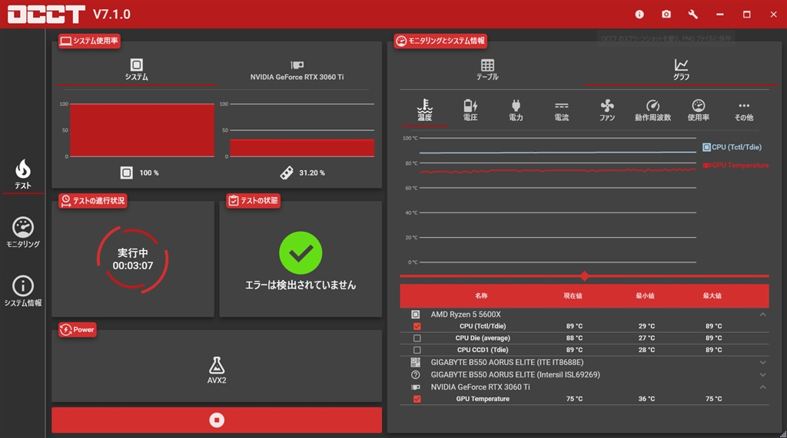The height and width of the screenshot is (438, 787).
Task: Collapse the AMD Ryzen 5 5600X group
Action: pyautogui.click(x=762, y=315)
